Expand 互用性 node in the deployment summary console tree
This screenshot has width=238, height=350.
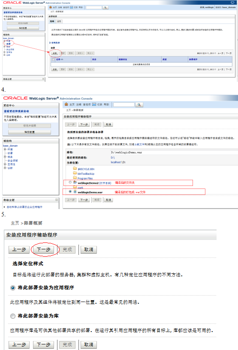click(x=4, y=52)
